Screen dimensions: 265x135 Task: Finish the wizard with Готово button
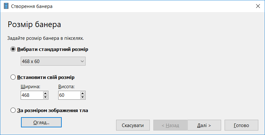(x=241, y=125)
